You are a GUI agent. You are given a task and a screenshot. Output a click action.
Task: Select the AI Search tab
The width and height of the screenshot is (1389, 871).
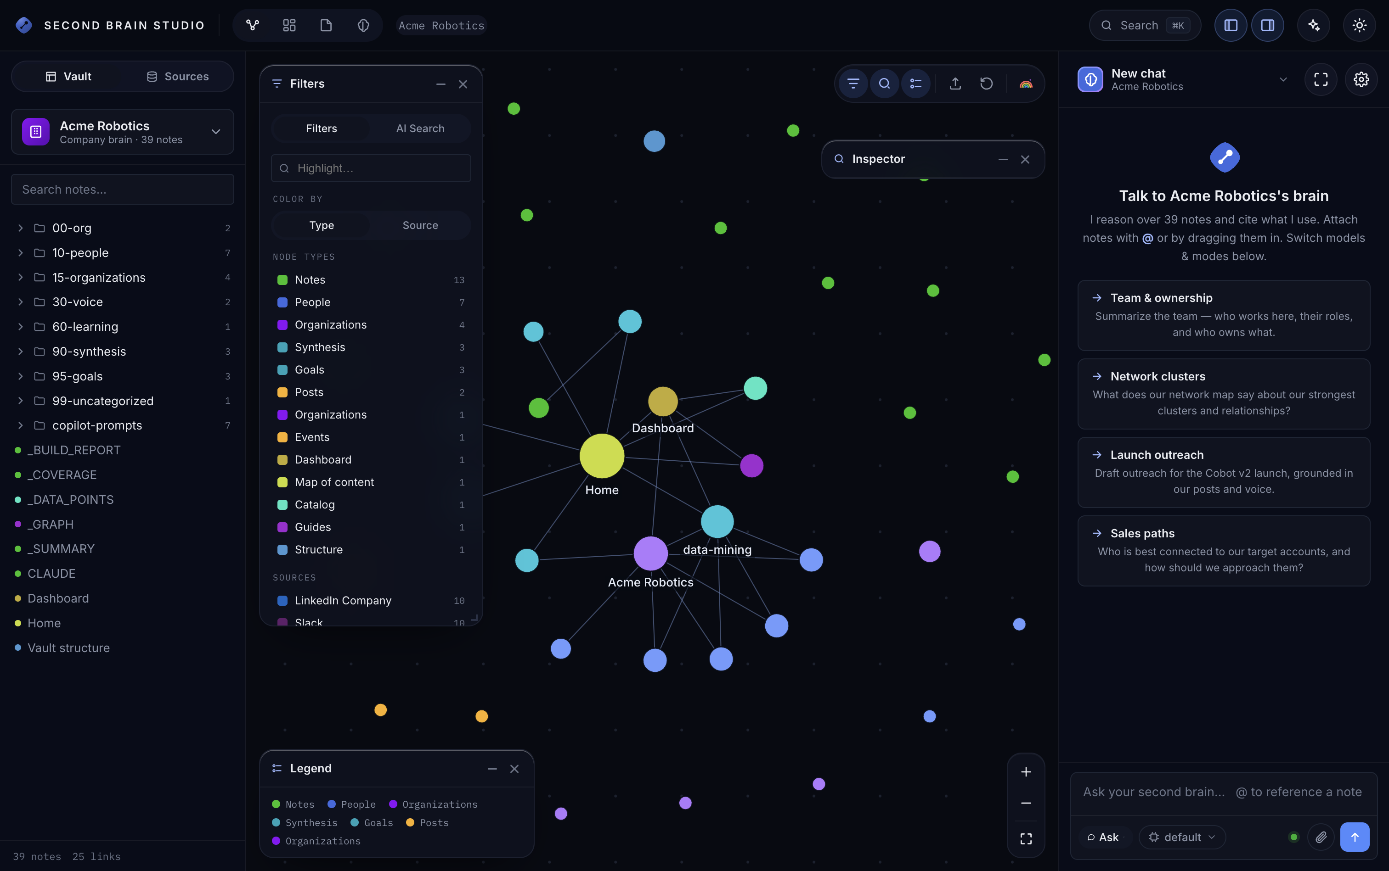pos(420,128)
